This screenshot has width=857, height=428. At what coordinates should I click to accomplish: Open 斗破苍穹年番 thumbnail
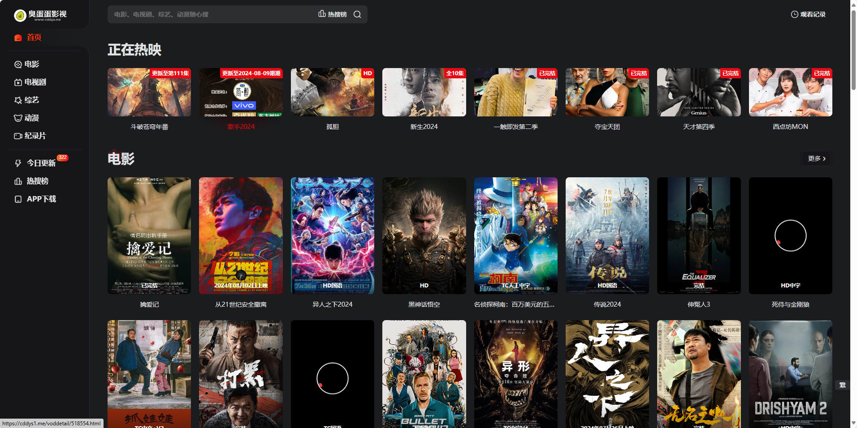[149, 92]
